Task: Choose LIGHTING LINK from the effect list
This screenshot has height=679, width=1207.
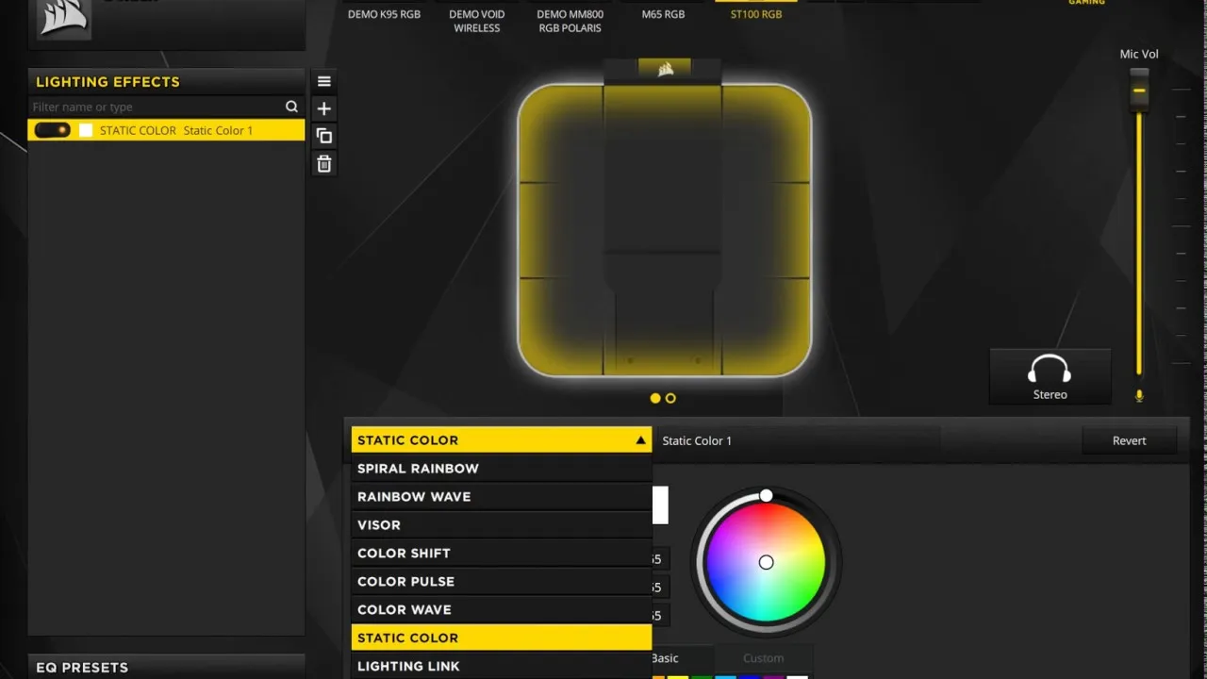Action: [x=501, y=666]
